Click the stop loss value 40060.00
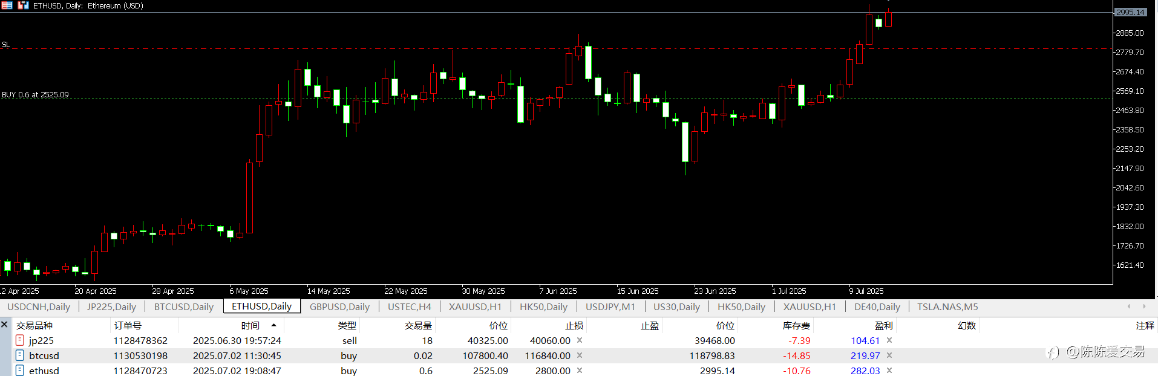This screenshot has width=1158, height=376. [550, 340]
